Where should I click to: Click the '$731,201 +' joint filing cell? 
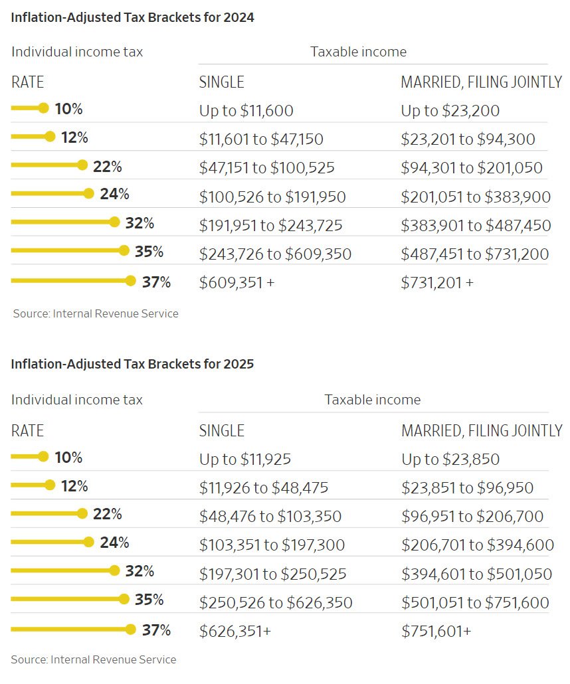pos(437,283)
